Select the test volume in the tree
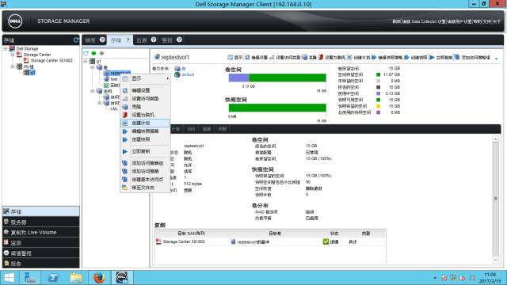The image size is (507, 285). pyautogui.click(x=111, y=79)
